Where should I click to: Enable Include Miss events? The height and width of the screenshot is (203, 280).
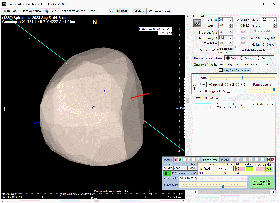click(238, 50)
